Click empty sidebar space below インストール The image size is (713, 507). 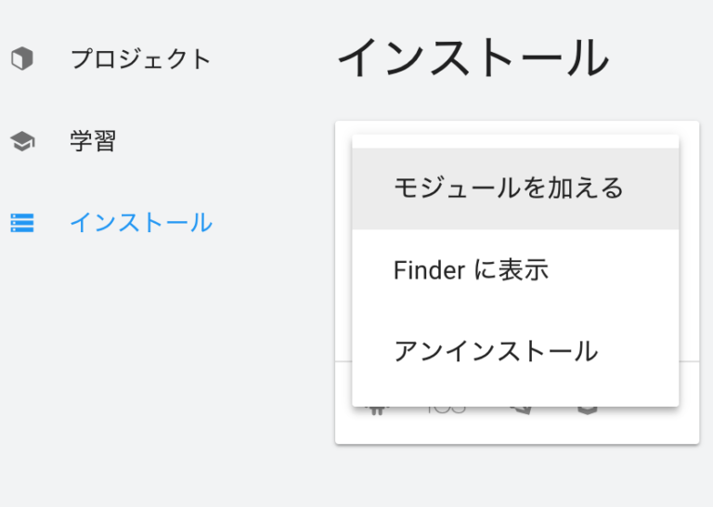(x=136, y=364)
